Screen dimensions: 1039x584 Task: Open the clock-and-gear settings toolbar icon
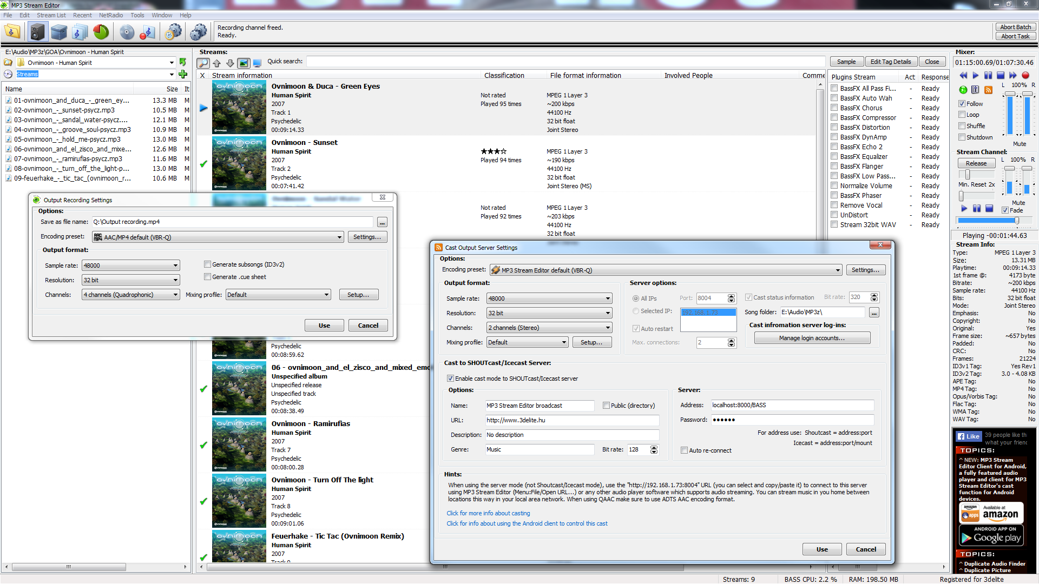(x=173, y=31)
